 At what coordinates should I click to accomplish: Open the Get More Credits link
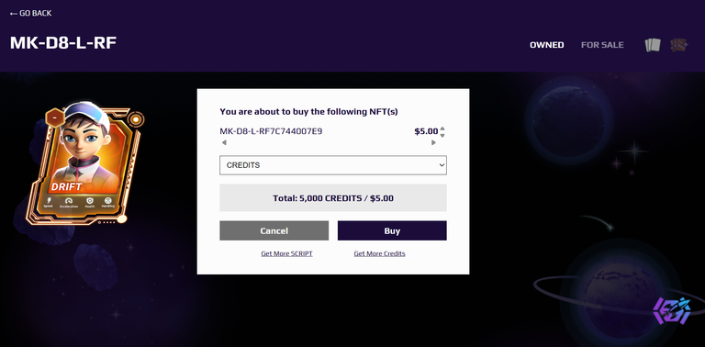pos(379,253)
